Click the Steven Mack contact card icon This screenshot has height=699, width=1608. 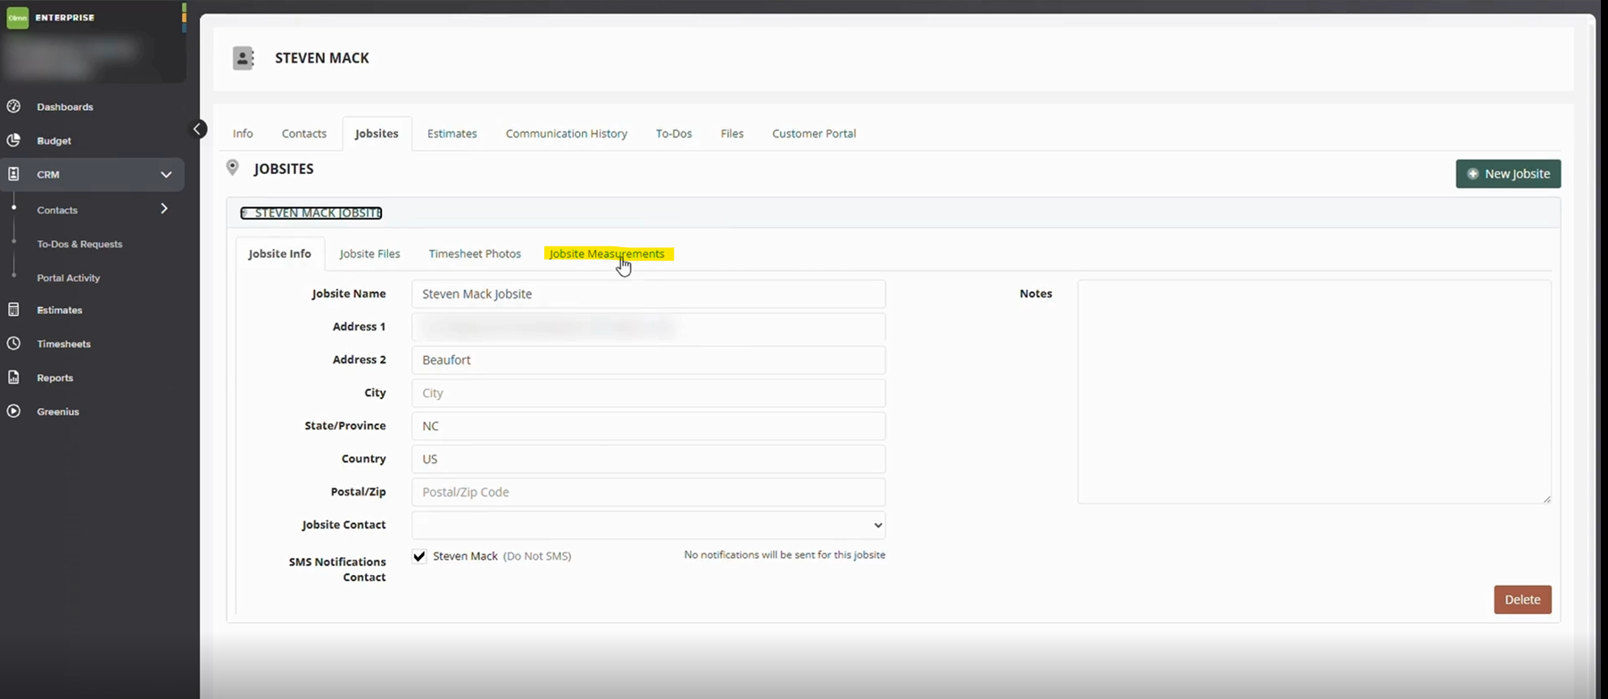(x=244, y=58)
